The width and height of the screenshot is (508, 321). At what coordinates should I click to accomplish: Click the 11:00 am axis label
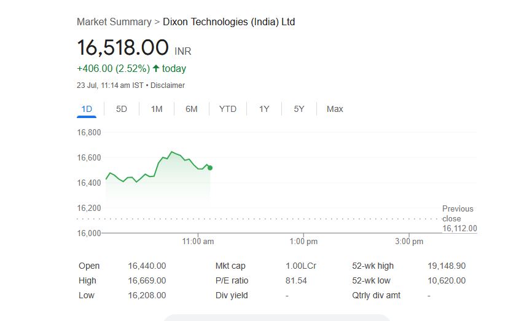198,242
